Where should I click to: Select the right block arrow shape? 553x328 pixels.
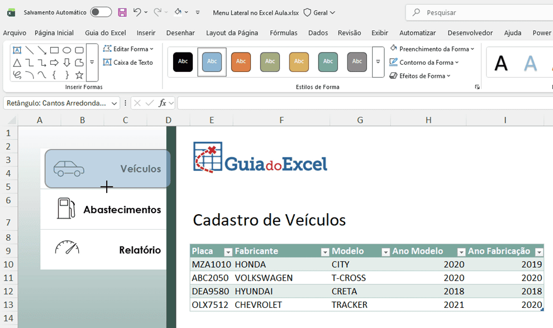pos(54,62)
